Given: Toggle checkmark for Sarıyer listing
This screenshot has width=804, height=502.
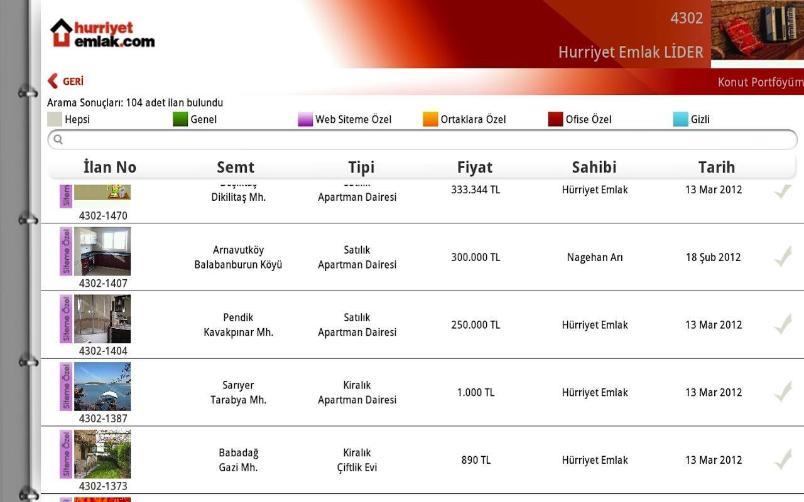Looking at the screenshot, I should [783, 392].
